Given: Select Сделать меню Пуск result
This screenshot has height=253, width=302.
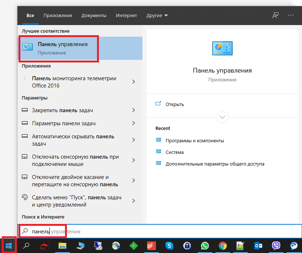Looking at the screenshot, I should [x=76, y=201].
